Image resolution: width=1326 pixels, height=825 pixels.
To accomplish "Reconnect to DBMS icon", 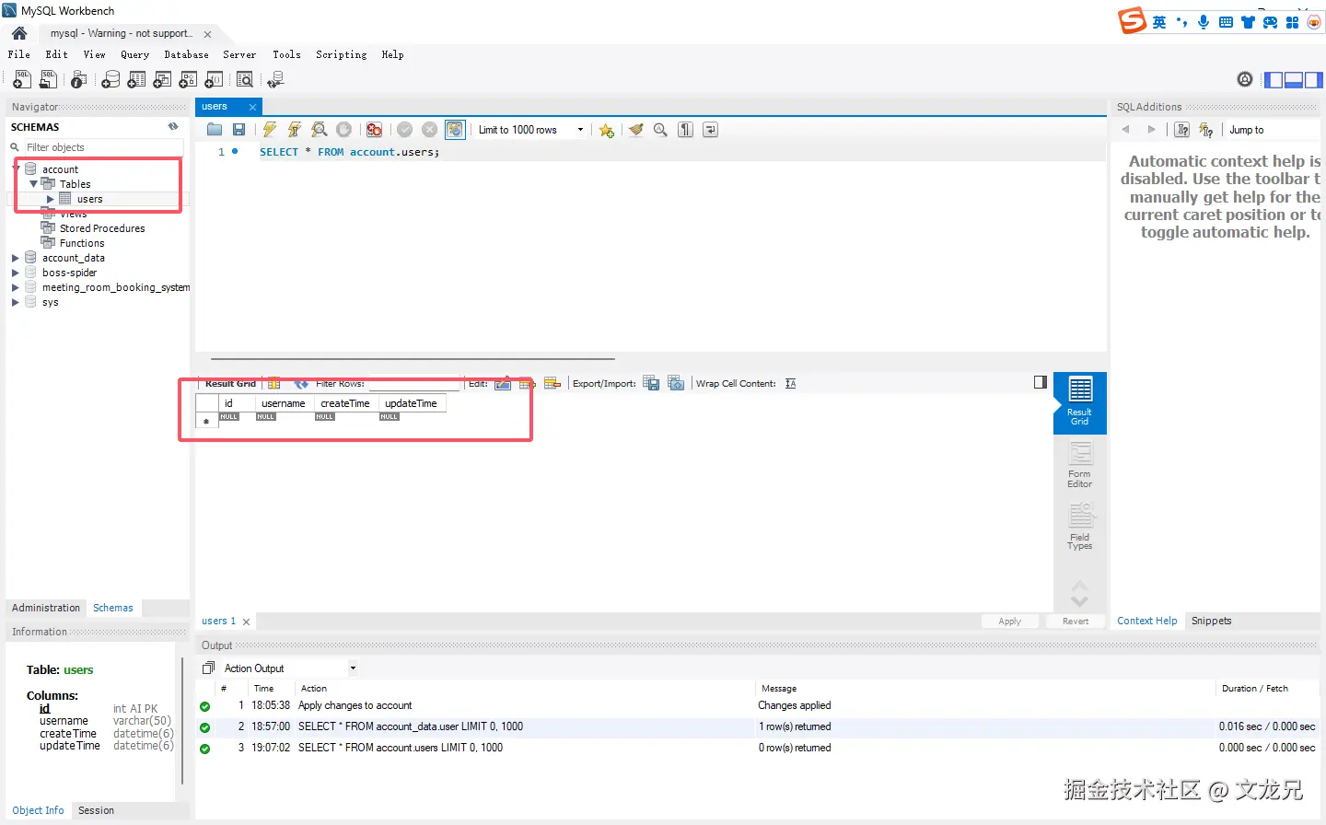I will (x=275, y=80).
